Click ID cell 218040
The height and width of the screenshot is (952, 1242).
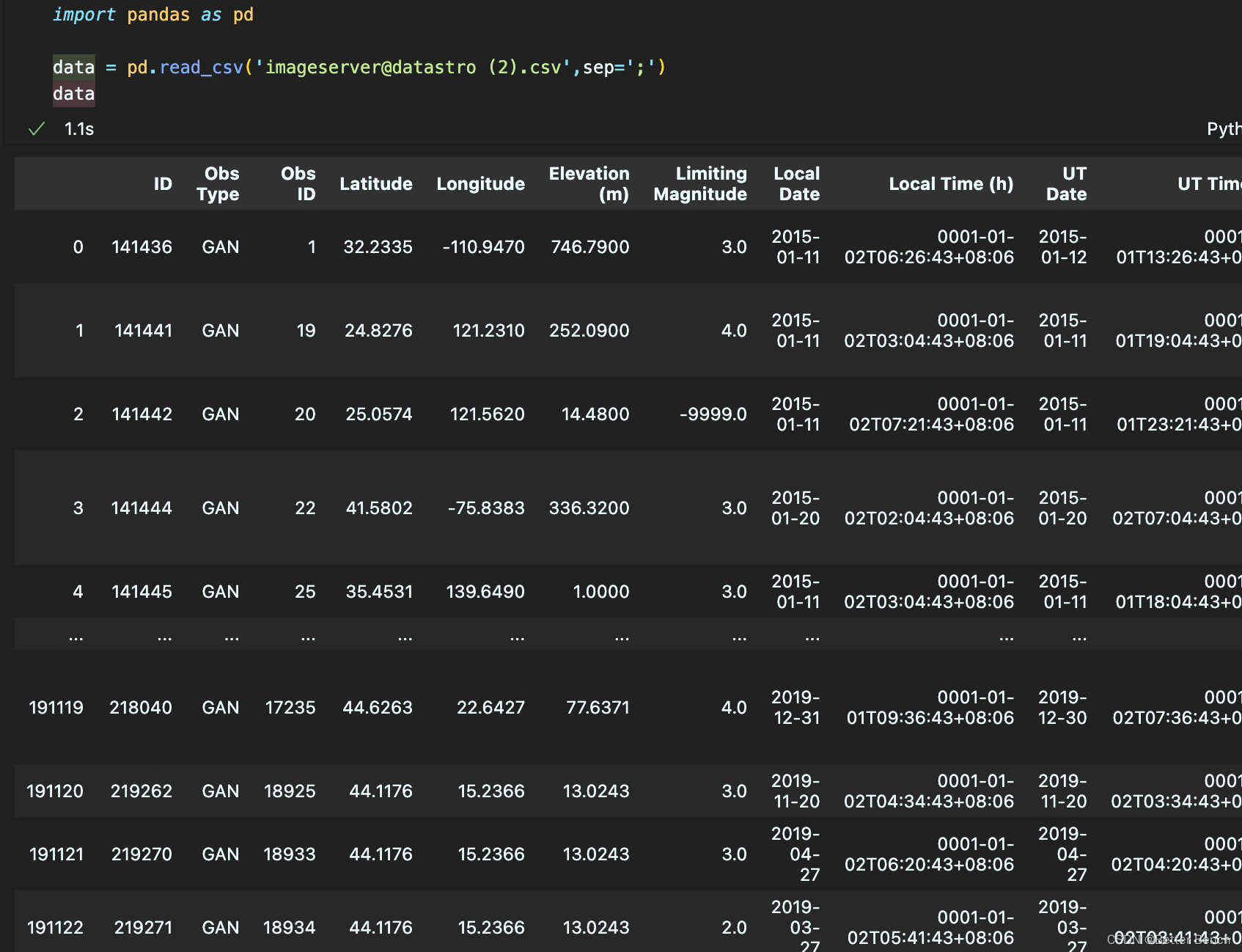click(141, 708)
